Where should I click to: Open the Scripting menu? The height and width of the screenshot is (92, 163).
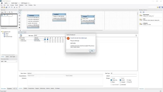30,5
